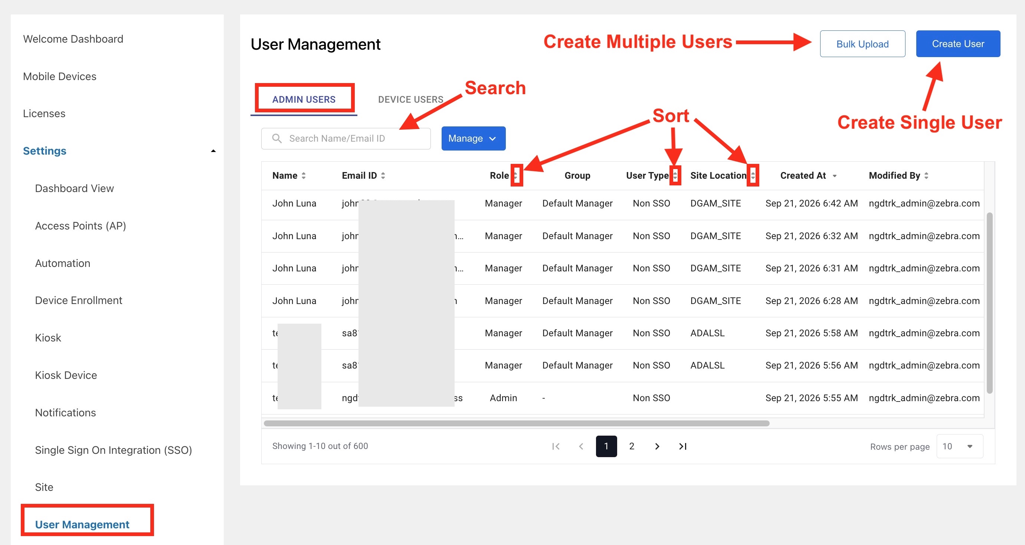Viewport: 1025px width, 545px height.
Task: Go to the previous page arrow
Action: (581, 446)
